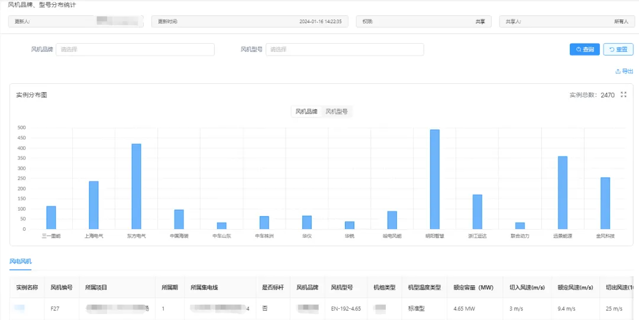This screenshot has height=320, width=639.
Task: Click the 中车株洲 bar in chart
Action: coord(264,223)
